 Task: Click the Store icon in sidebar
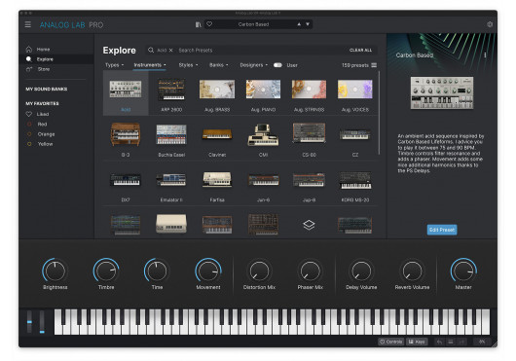pos(29,69)
